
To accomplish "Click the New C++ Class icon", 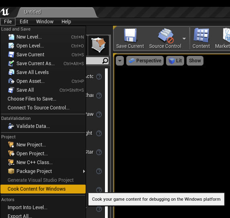I will click(11, 162).
